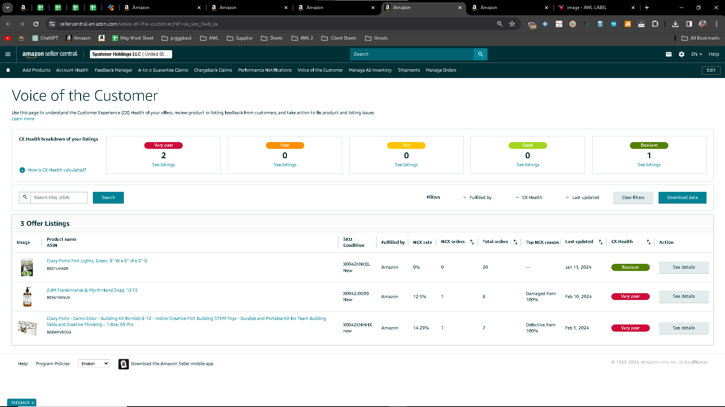Open Crazy Forts! Fort Lights product link
Screen dimensions: 725x407
click(97, 261)
